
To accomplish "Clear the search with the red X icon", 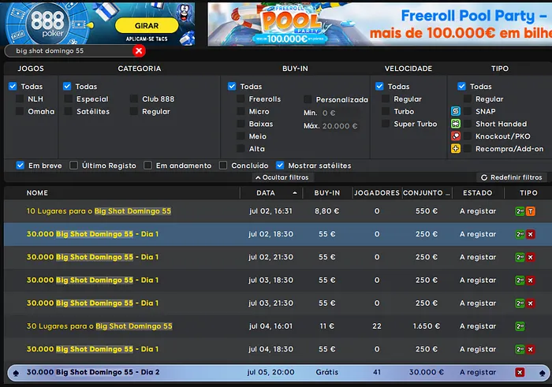I will pyautogui.click(x=139, y=51).
